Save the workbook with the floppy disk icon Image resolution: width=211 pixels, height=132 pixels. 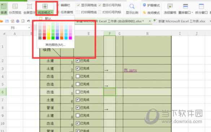(7, 21)
